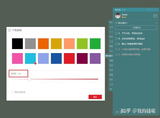Check todo "5、晚上7点验收明日场地"
This screenshot has height=118, width=160.
point(116,44)
